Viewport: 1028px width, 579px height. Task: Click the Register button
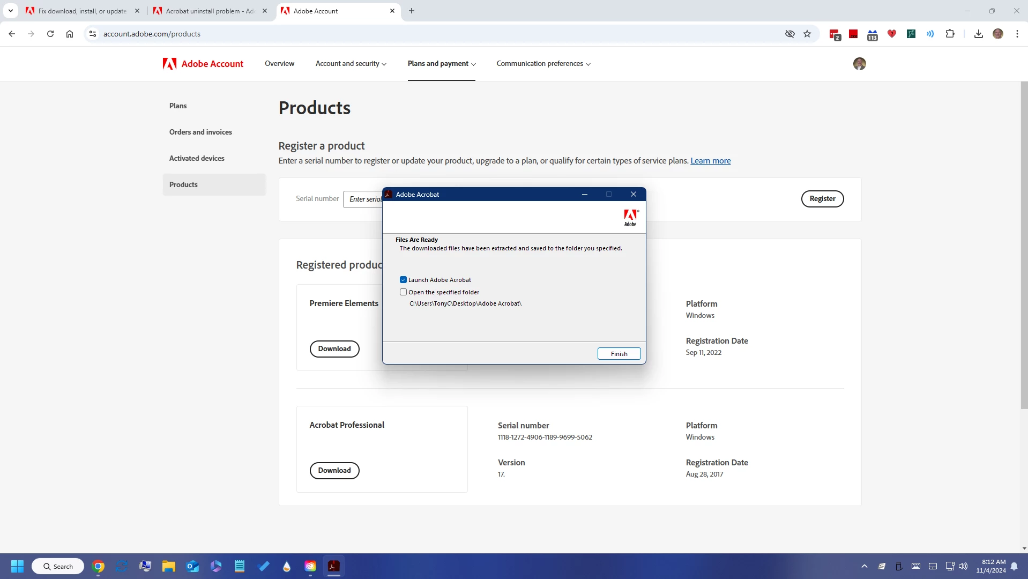coord(822,199)
